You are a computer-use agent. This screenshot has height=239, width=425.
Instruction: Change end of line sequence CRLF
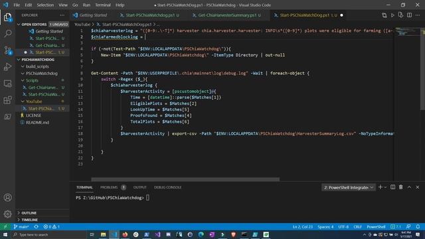click(357, 227)
